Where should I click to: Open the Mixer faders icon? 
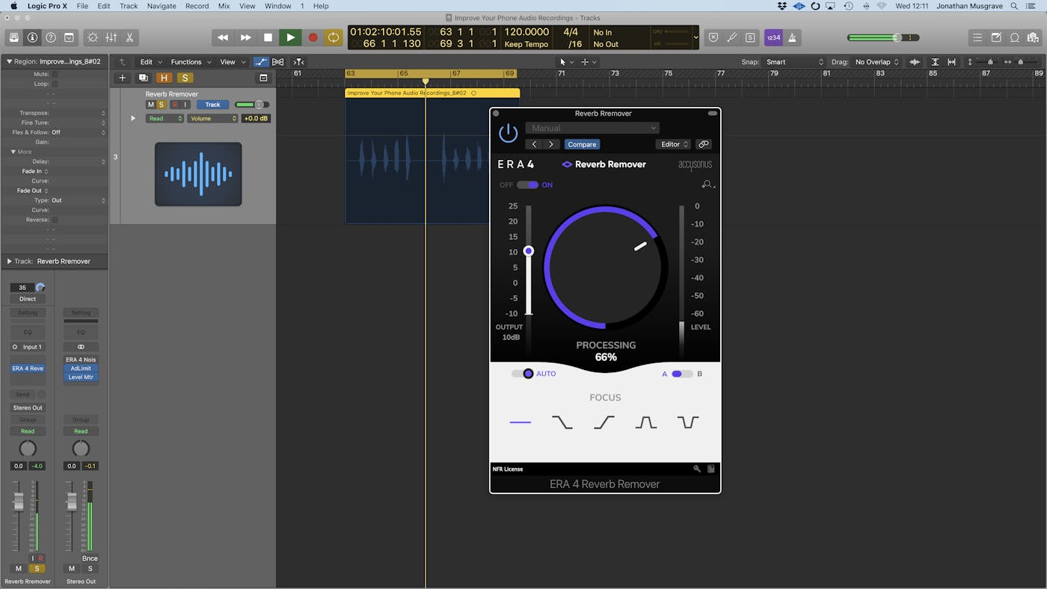point(111,37)
